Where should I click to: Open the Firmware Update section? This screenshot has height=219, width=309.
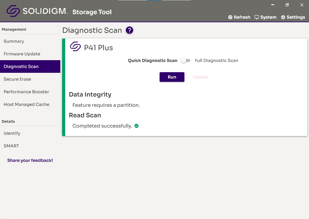pos(30,54)
